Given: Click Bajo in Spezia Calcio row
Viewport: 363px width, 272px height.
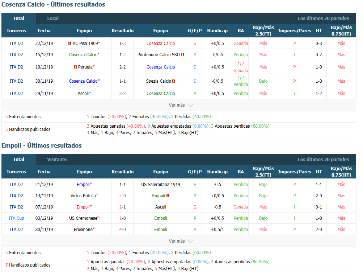Looking at the screenshot, I should pos(263,81).
